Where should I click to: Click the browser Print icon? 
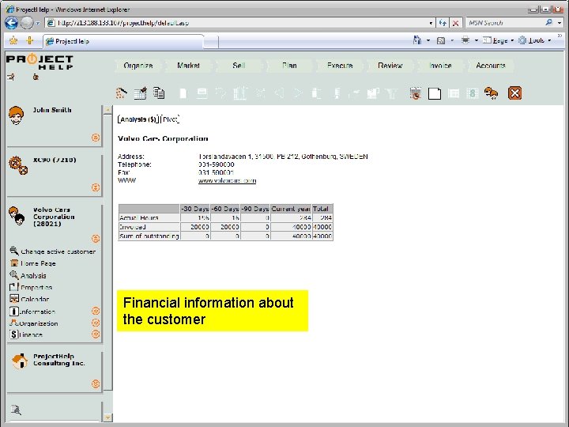(x=465, y=40)
